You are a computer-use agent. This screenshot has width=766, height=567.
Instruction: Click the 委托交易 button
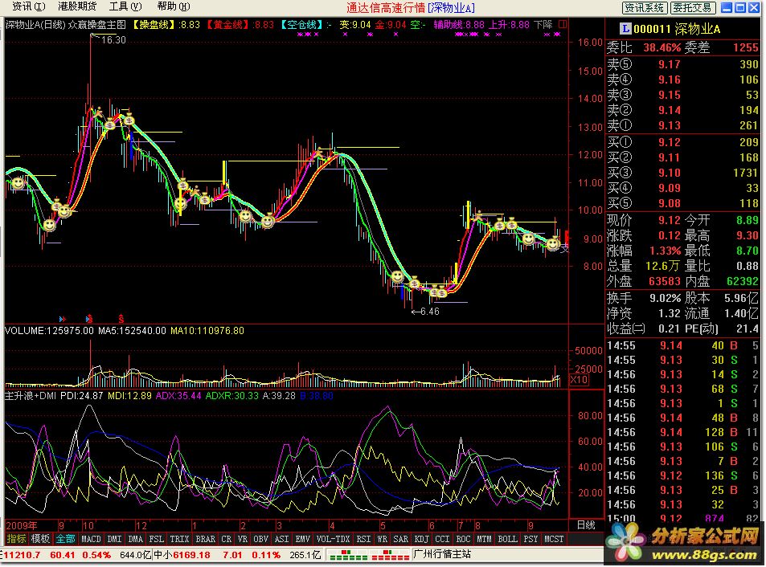tap(693, 8)
